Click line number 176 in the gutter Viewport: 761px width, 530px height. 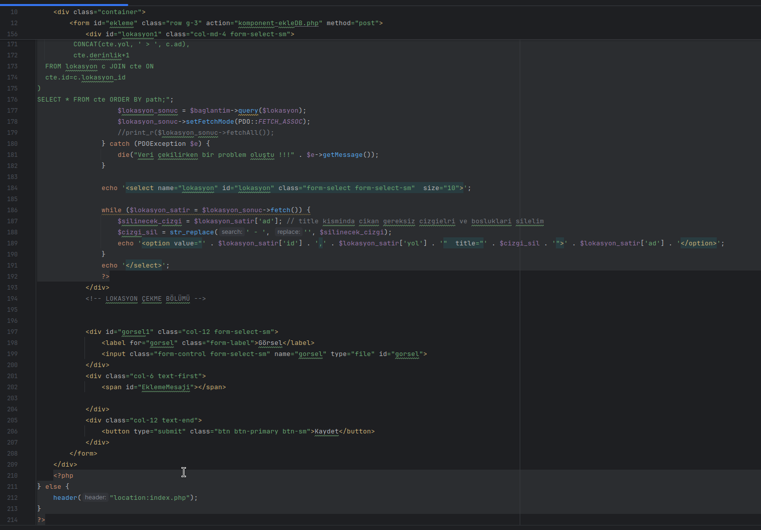[x=12, y=100]
